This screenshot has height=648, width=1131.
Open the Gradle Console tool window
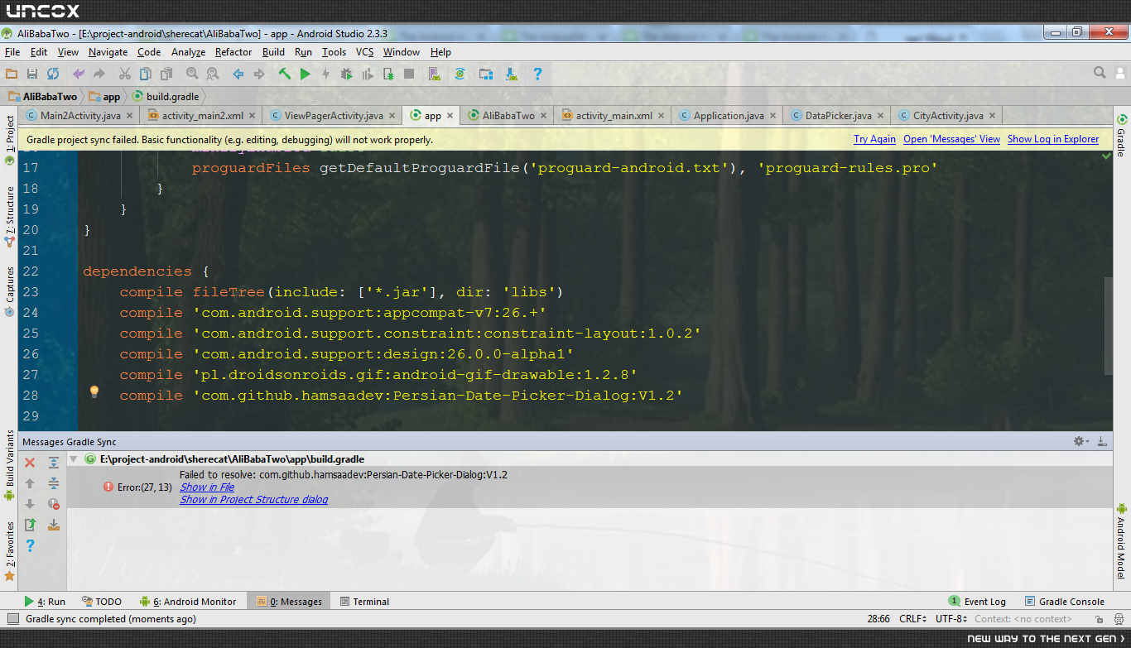(x=1065, y=602)
